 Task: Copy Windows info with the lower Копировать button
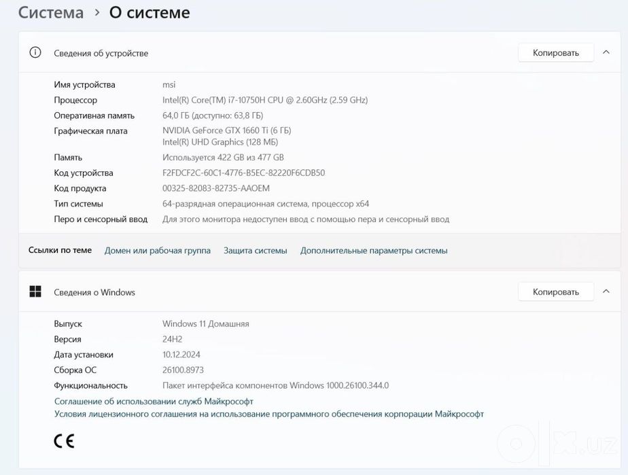click(555, 292)
